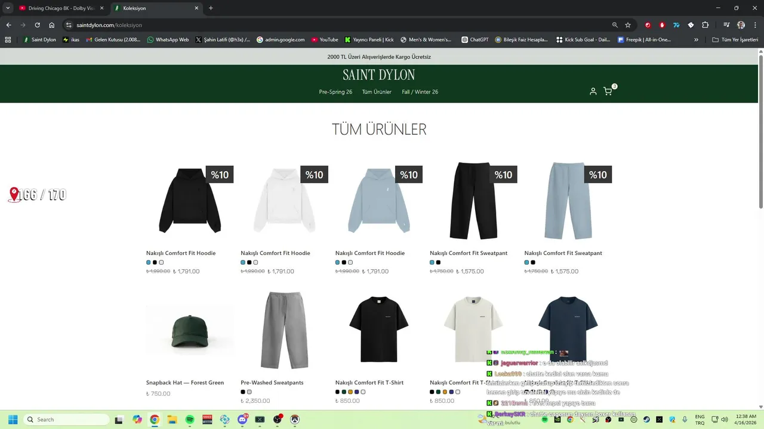This screenshot has height=429, width=764.
Task: Open the Windows Start button
Action: coord(13,419)
